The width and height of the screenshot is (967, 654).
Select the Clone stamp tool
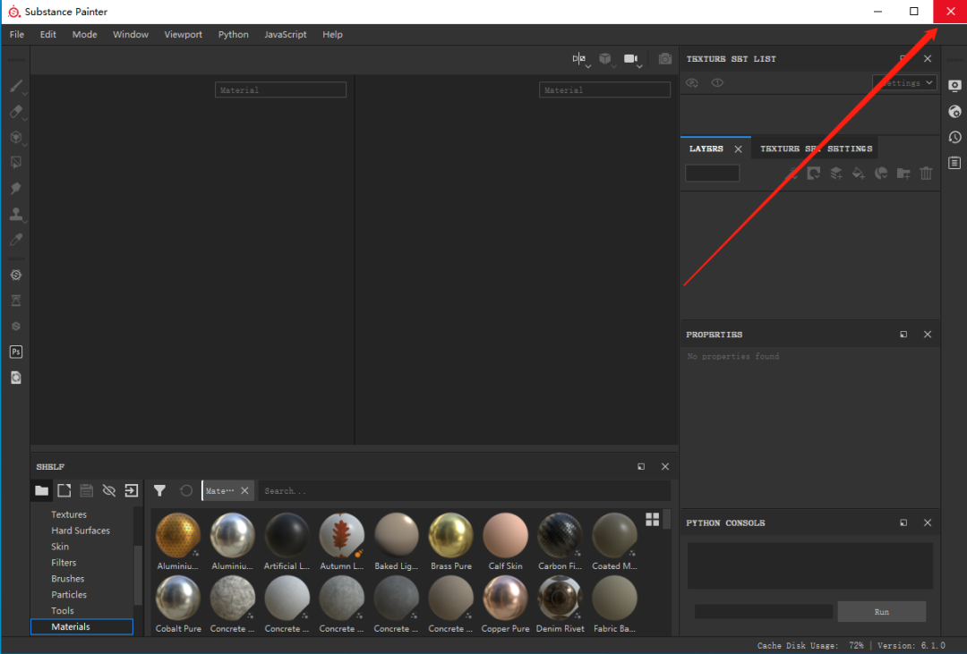click(16, 214)
